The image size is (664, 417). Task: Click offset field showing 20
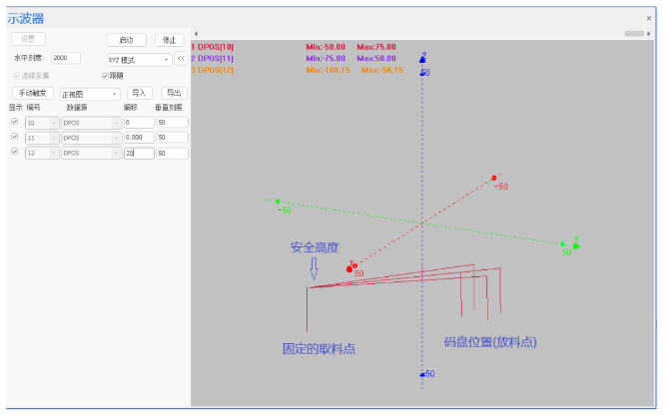click(139, 153)
